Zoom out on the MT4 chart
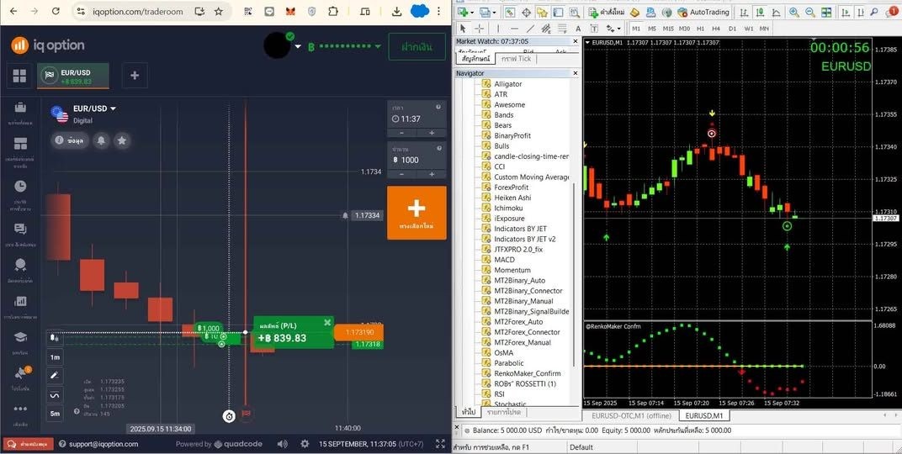902x454 pixels. (810, 12)
